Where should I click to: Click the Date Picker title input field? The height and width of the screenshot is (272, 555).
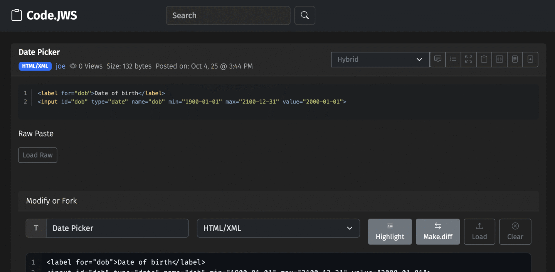tap(117, 228)
